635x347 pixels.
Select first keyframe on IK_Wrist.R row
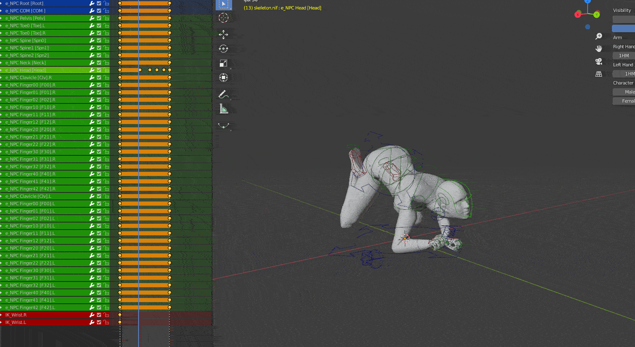(x=120, y=315)
